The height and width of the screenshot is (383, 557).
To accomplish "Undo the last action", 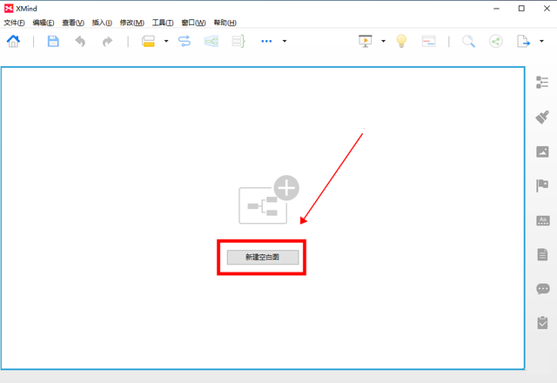I will click(80, 41).
